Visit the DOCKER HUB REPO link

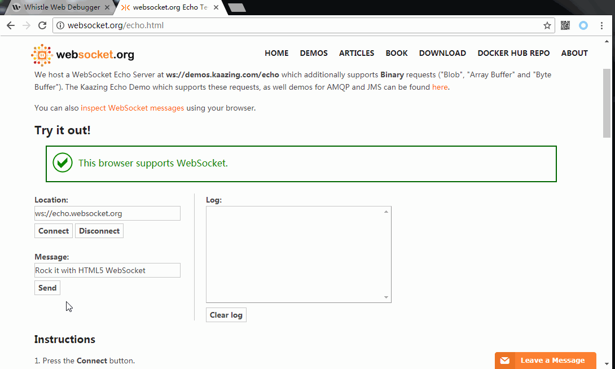(x=513, y=53)
